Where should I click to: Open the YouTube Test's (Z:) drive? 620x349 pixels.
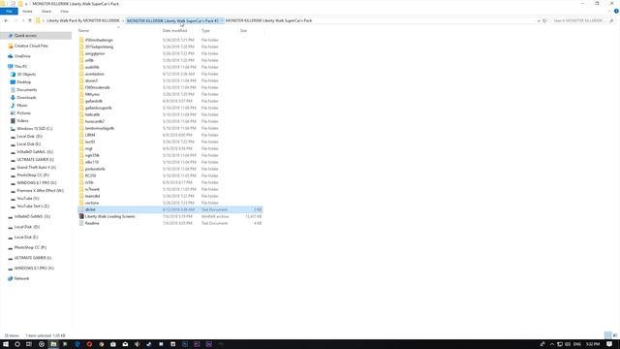[33, 206]
